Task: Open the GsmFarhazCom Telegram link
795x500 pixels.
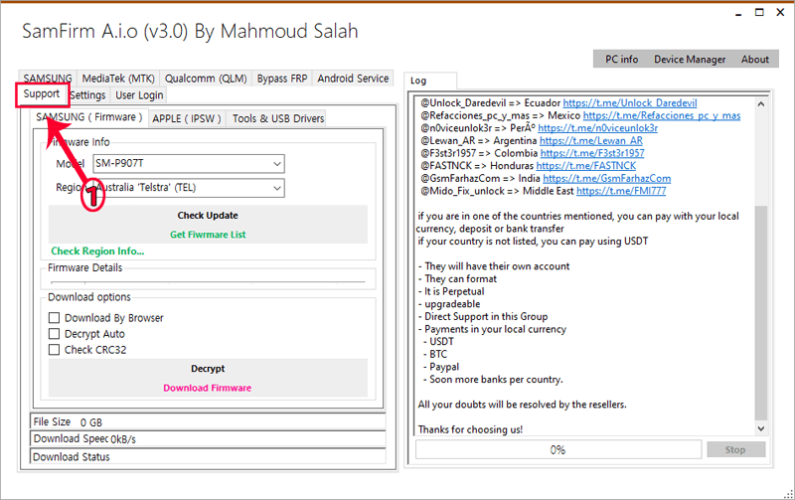Action: tap(607, 179)
